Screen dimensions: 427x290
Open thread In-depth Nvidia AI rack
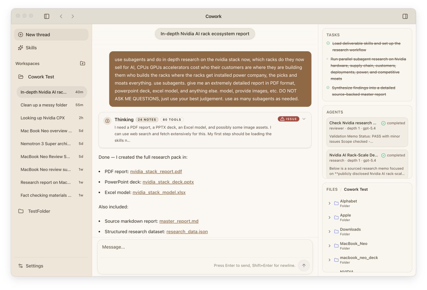(52, 92)
